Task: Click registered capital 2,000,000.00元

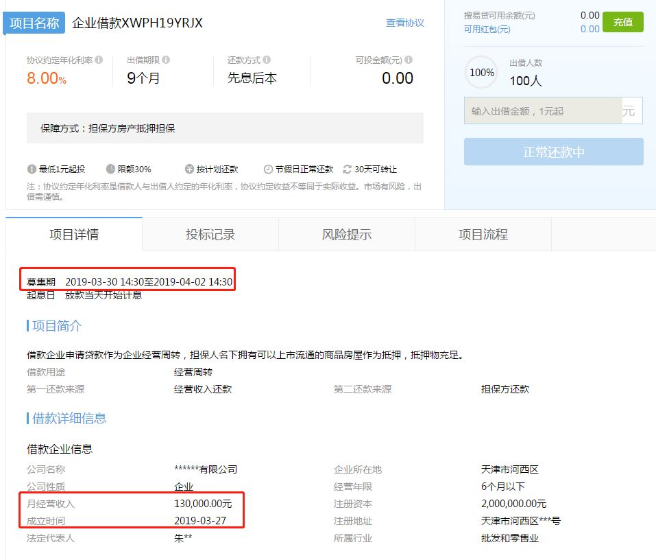Action: pyautogui.click(x=513, y=504)
